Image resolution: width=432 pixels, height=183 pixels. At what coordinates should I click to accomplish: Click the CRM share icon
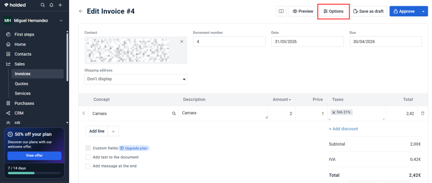[8, 113]
